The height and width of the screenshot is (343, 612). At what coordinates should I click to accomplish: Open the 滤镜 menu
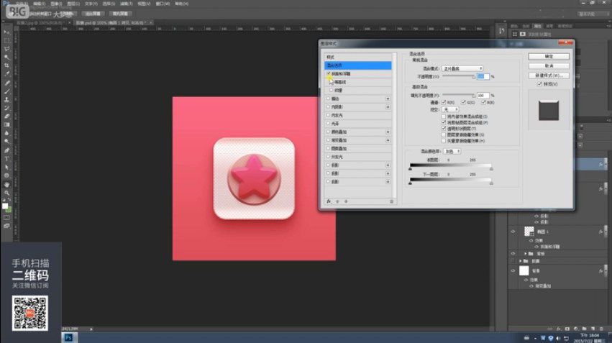point(127,4)
